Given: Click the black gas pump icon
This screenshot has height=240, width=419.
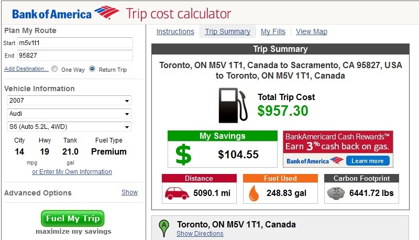Looking at the screenshot, I should point(233,105).
